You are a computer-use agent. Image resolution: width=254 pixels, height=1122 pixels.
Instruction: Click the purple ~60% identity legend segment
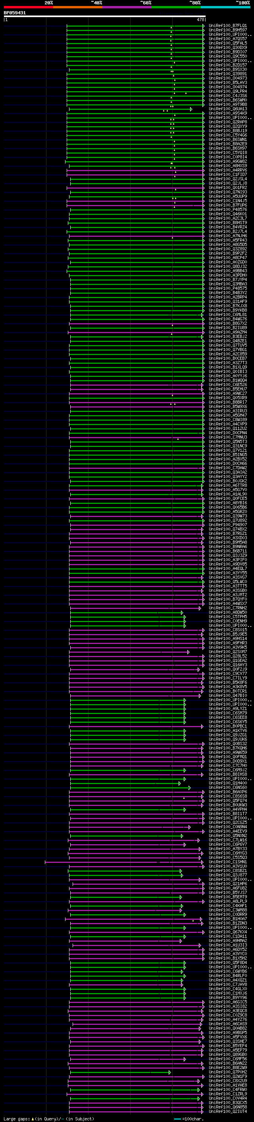coord(127,7)
